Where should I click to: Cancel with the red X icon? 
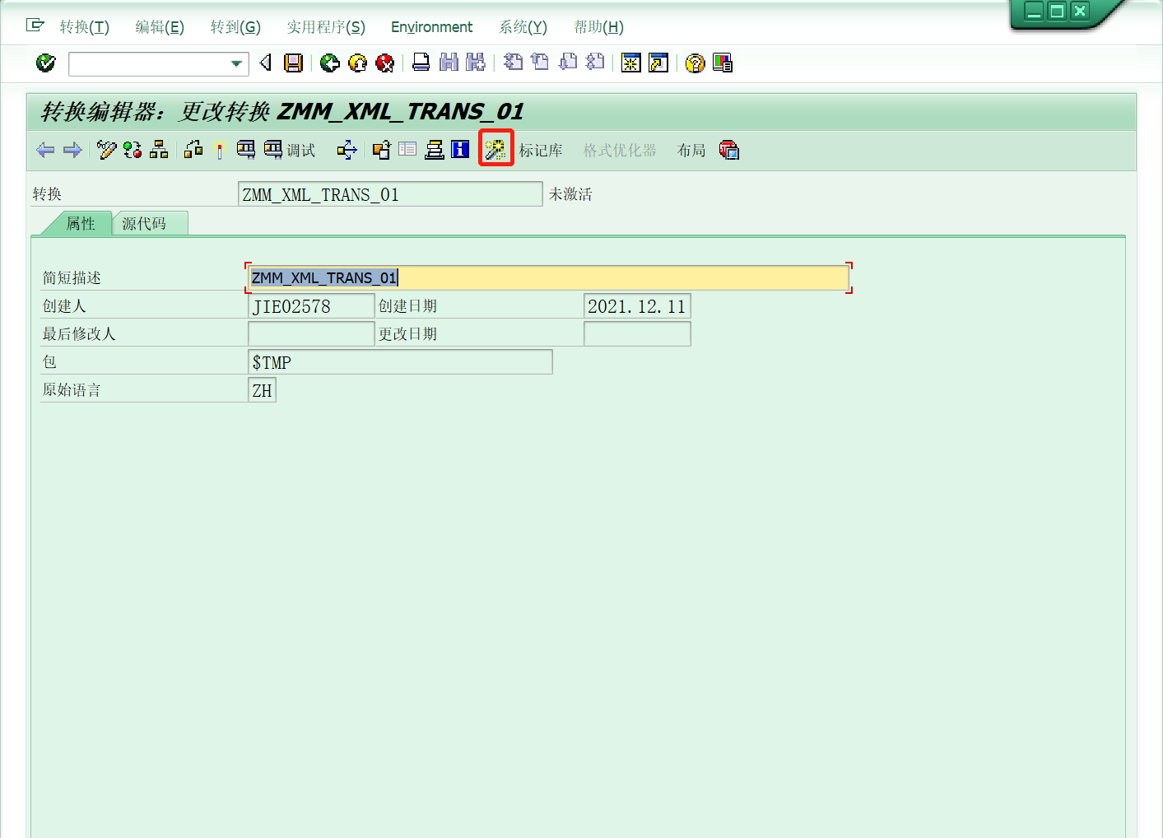pyautogui.click(x=384, y=63)
